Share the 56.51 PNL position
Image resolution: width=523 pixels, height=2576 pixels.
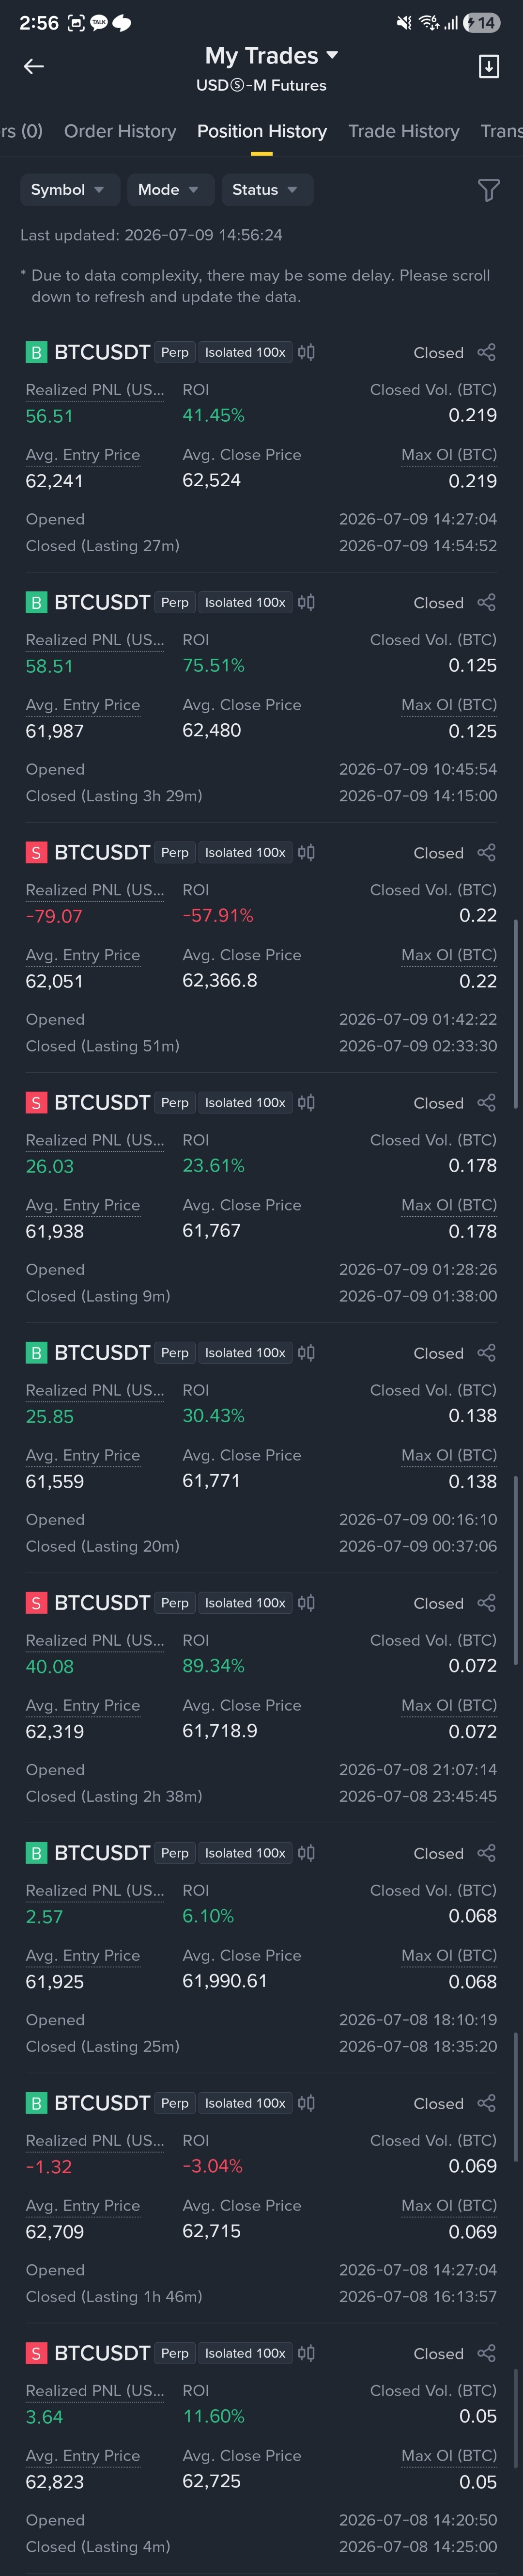tap(486, 352)
